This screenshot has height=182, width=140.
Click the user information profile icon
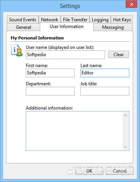click(x=17, y=50)
